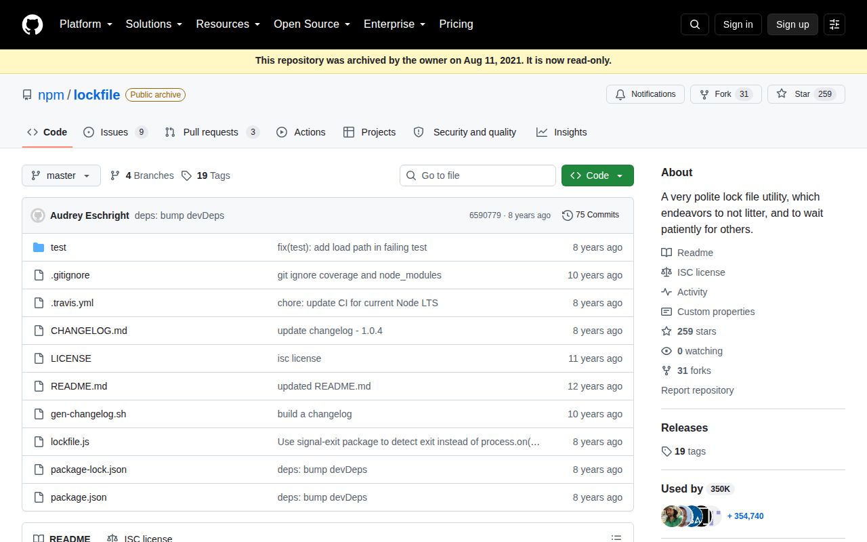Expand the Resources menu
This screenshot has width=867, height=542.
point(228,24)
